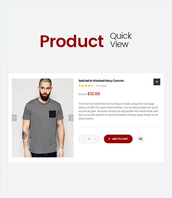The width and height of the screenshot is (172, 198).
Task: Add item to wishlist with heart icon
Action: [x=141, y=139]
